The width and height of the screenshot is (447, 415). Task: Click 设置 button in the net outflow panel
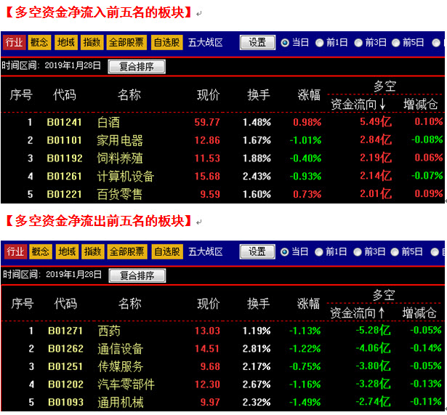click(257, 251)
